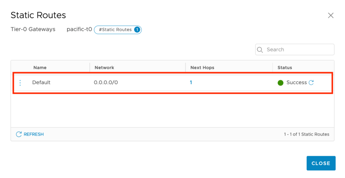Click the blue count badge on Static Routes tag
This screenshot has height=178, width=345.
coord(137,30)
